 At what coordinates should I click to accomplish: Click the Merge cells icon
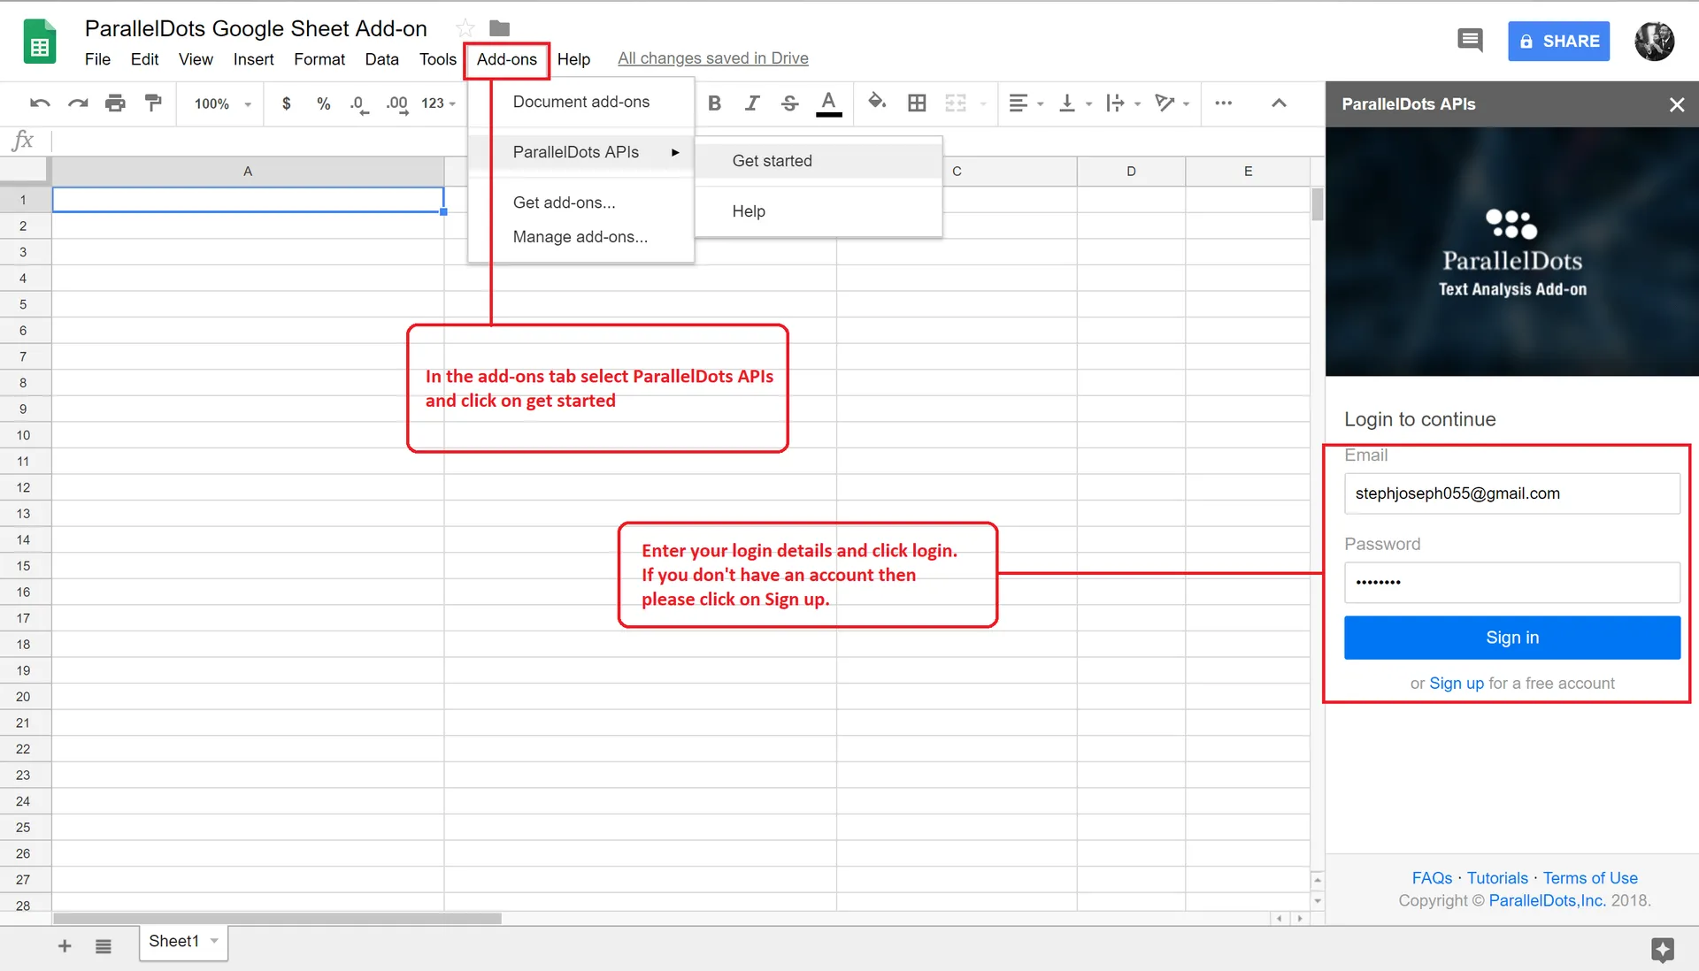click(956, 103)
